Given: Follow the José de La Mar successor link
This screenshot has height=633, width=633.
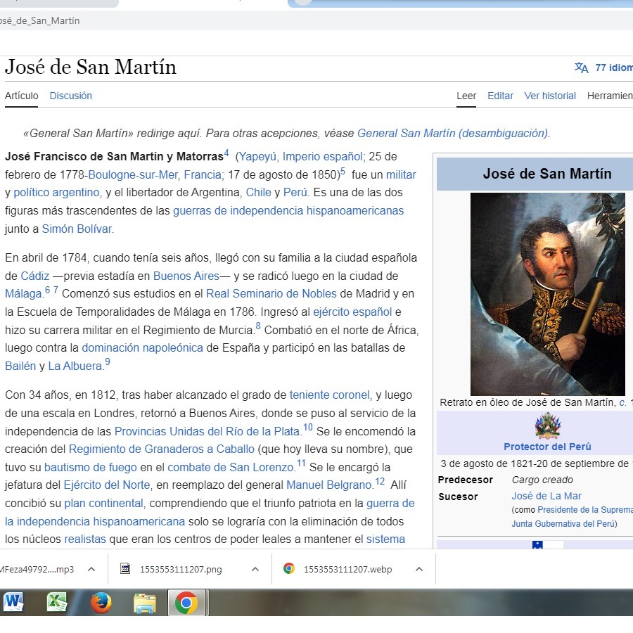Looking at the screenshot, I should point(546,496).
